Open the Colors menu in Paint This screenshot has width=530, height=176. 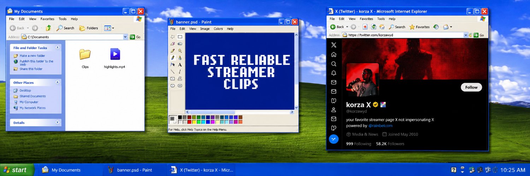coord(218,29)
